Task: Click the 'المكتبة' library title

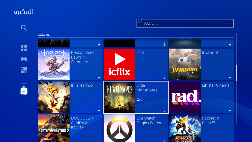Action: coord(23,12)
